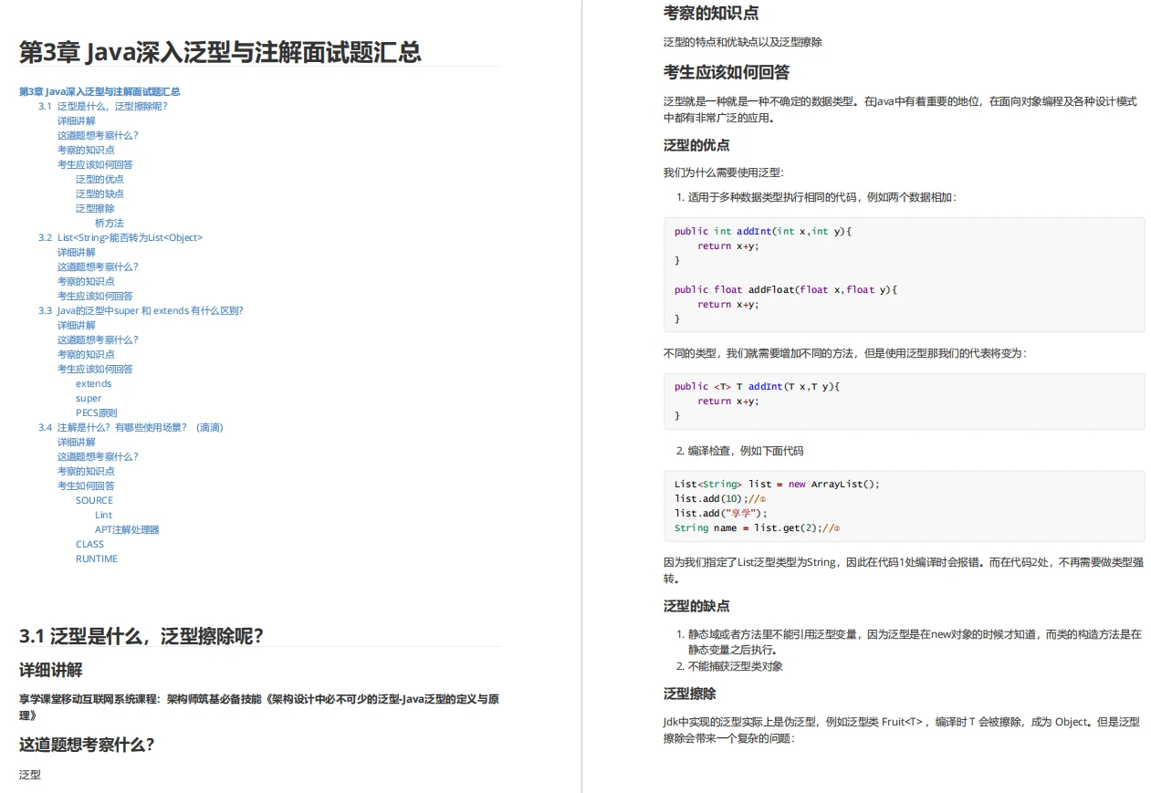Viewport: 1151px width, 793px height.
Task: Click the paragraph starting 因为我们指定了List泛型类型为String
Action: 904,570
